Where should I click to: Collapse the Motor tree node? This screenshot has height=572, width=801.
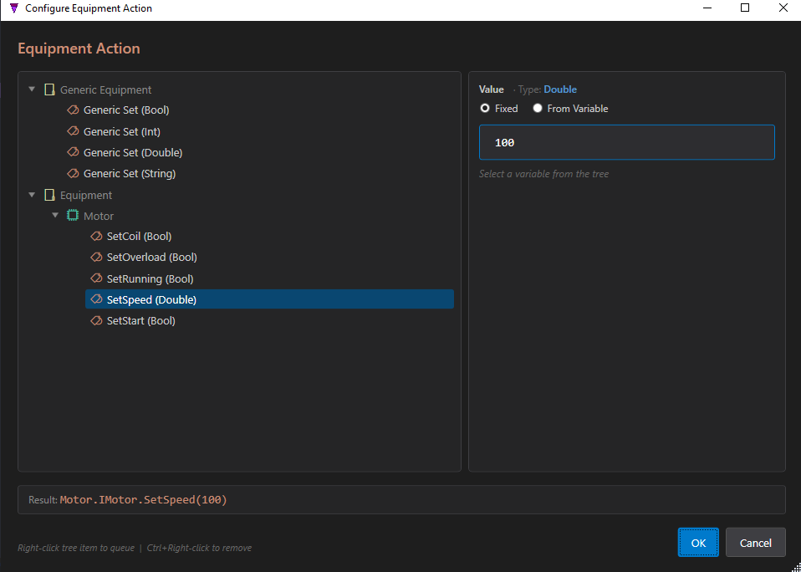tap(55, 215)
